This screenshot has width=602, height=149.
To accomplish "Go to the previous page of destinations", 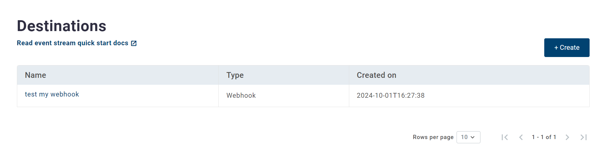I will click(521, 137).
